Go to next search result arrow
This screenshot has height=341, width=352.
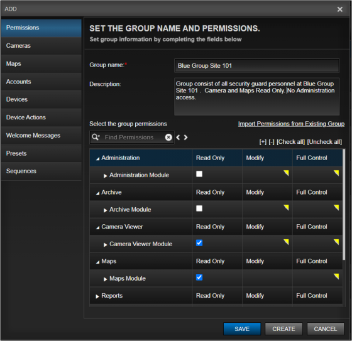[x=185, y=138]
